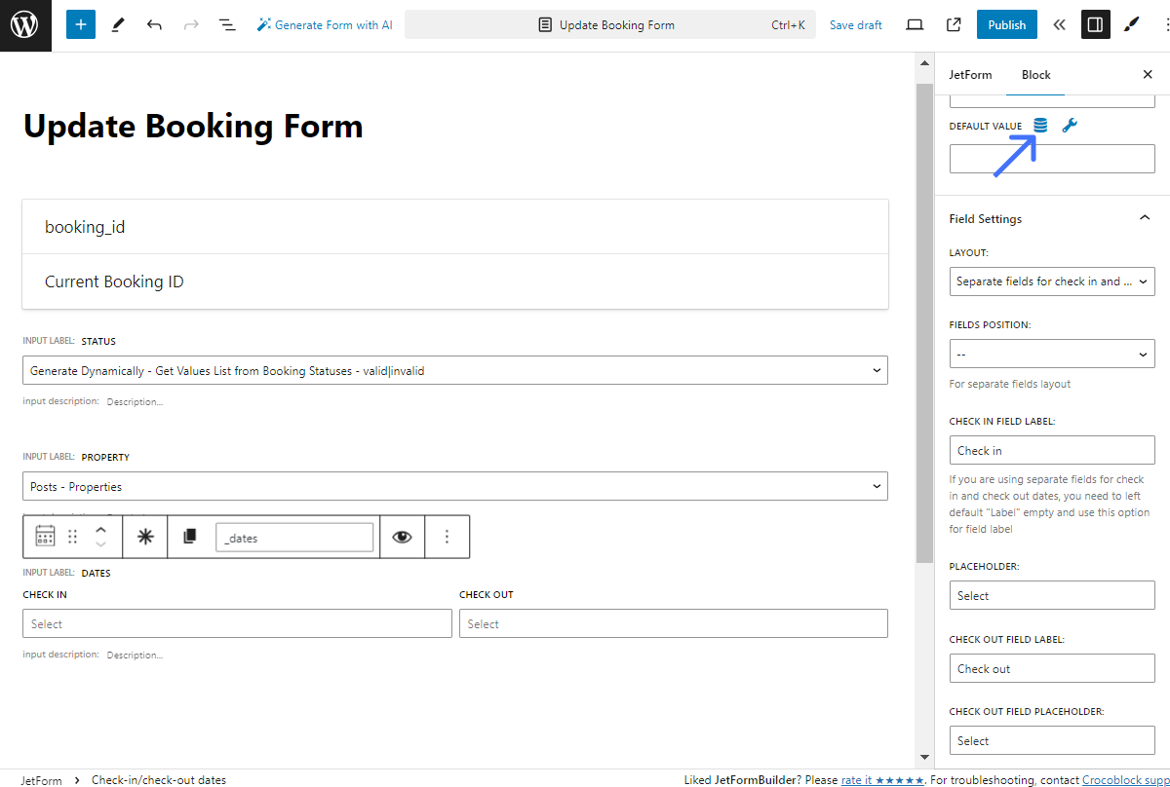1170x787 pixels.
Task: Switch to the JetForm tab
Action: 970,75
